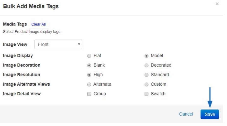227x126 pixels.
Task: Click the Media Tags section heading
Action: point(15,24)
